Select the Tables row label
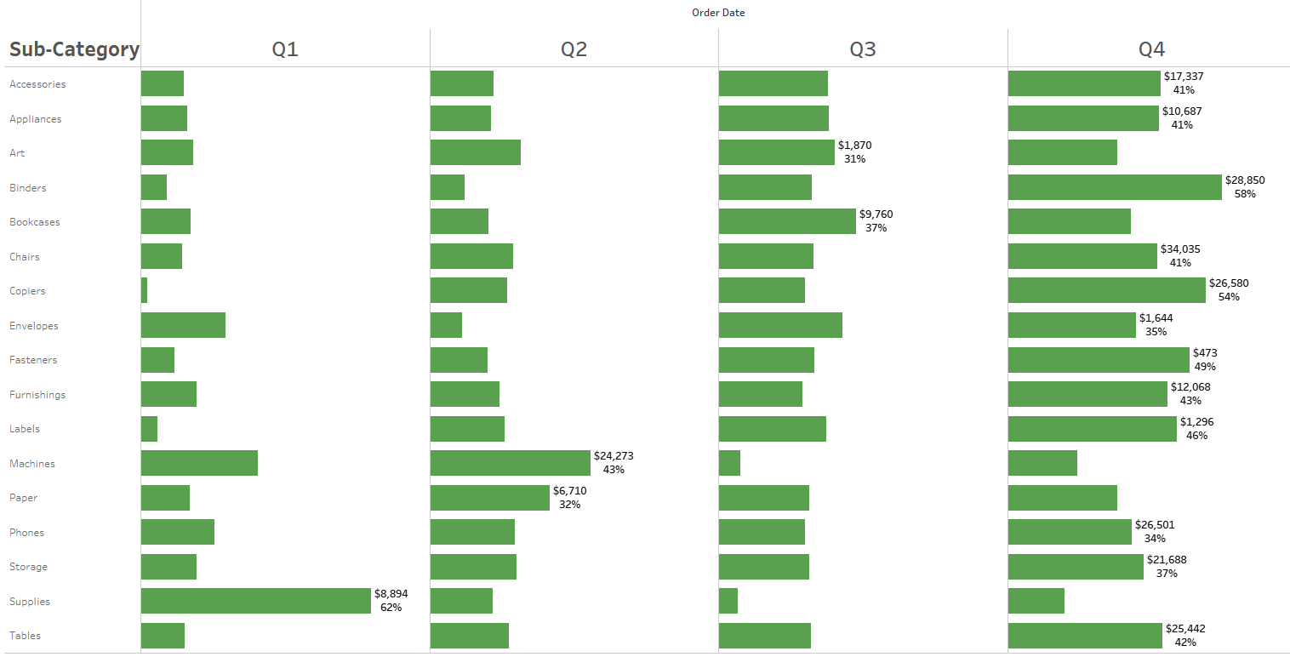The height and width of the screenshot is (657, 1290). [x=26, y=636]
